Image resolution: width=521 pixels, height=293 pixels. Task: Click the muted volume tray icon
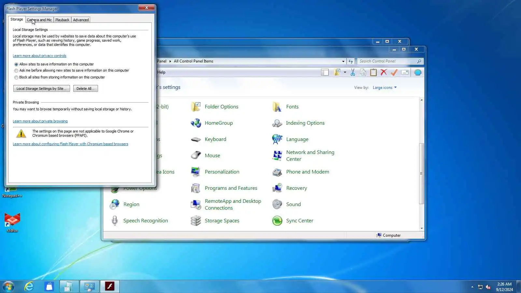coord(488,287)
